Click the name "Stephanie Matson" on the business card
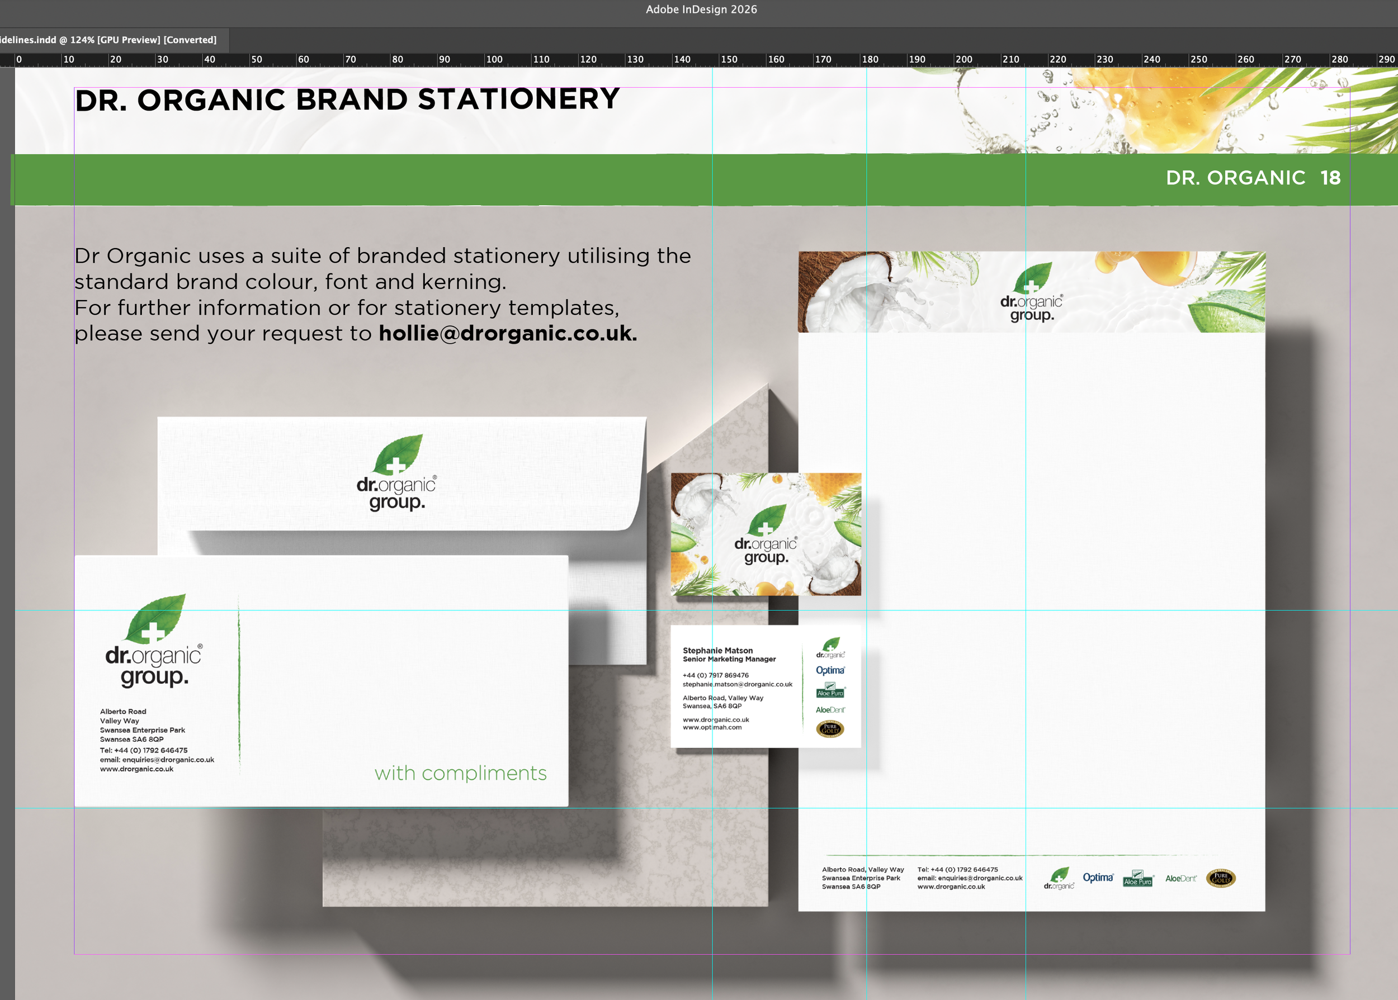The height and width of the screenshot is (1000, 1398). click(717, 650)
